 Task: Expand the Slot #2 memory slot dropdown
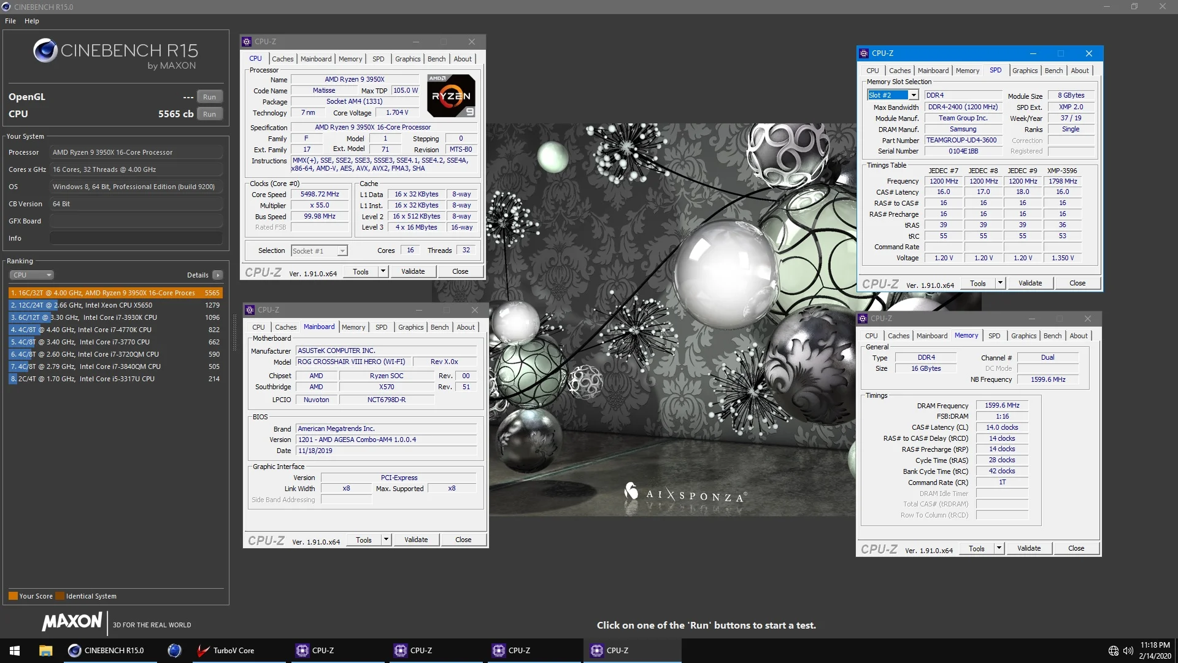tap(914, 95)
